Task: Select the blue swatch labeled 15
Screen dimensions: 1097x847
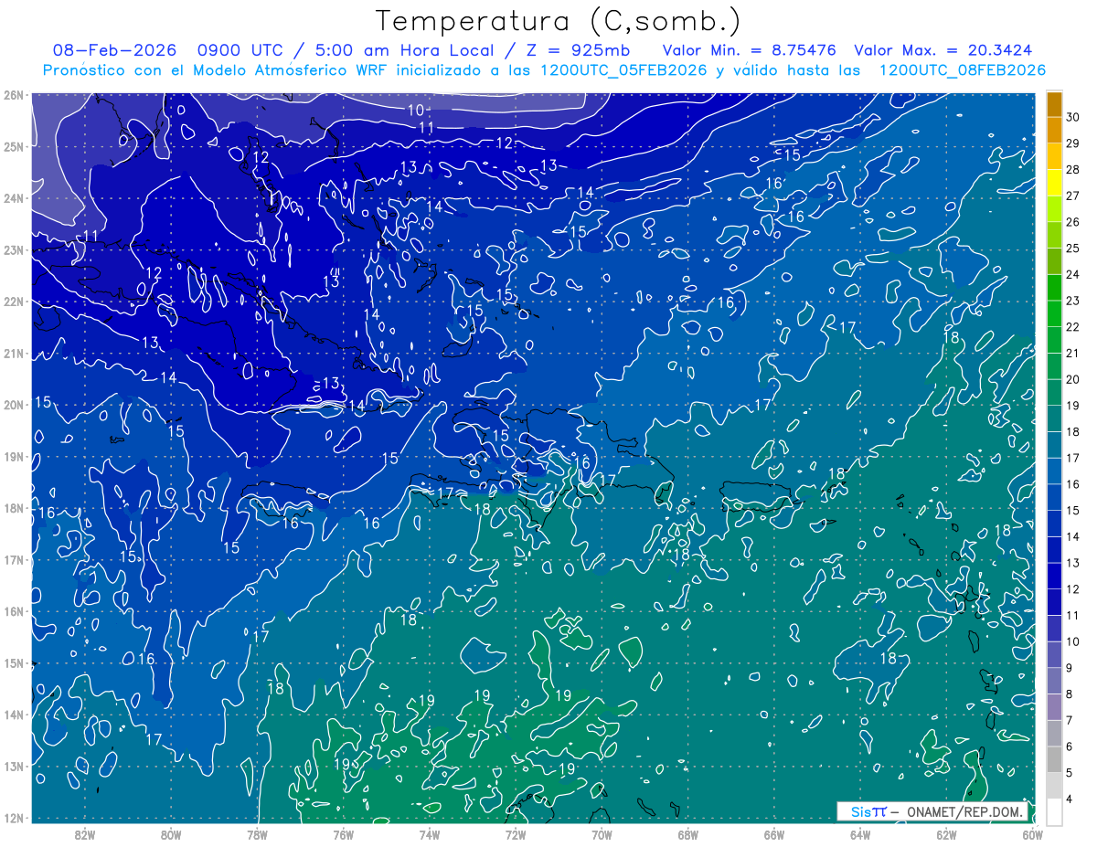Action: click(x=1054, y=497)
